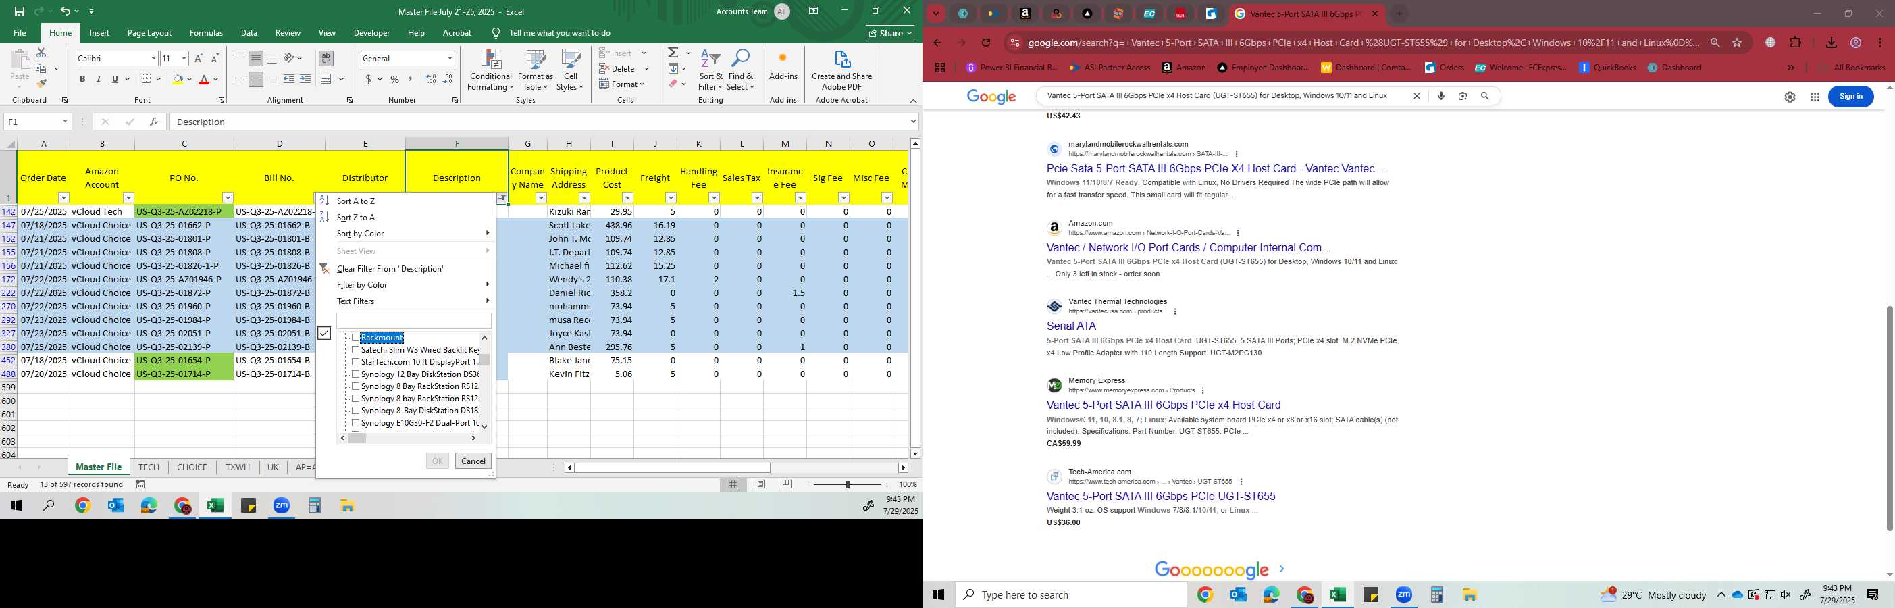Apply Percent Style number format
Viewport: 1895px width, 608px height.
[x=395, y=79]
